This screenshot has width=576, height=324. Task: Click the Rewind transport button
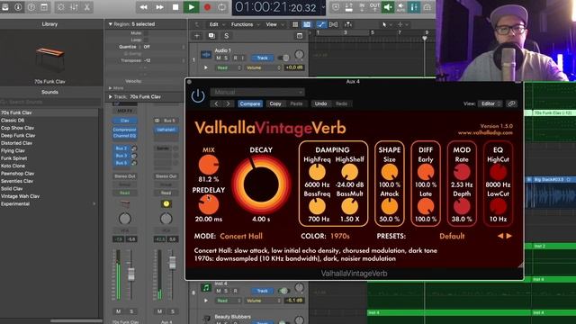click(x=144, y=7)
